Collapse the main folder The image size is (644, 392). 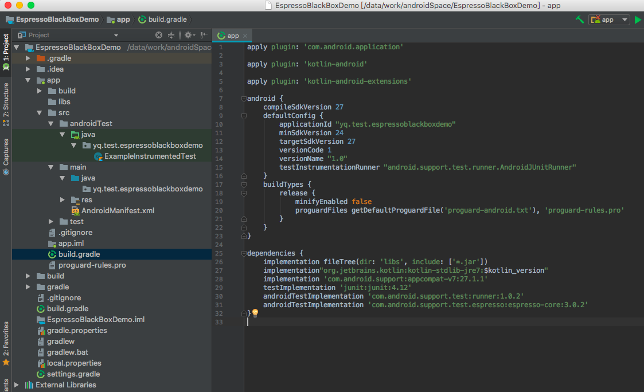[x=51, y=167]
